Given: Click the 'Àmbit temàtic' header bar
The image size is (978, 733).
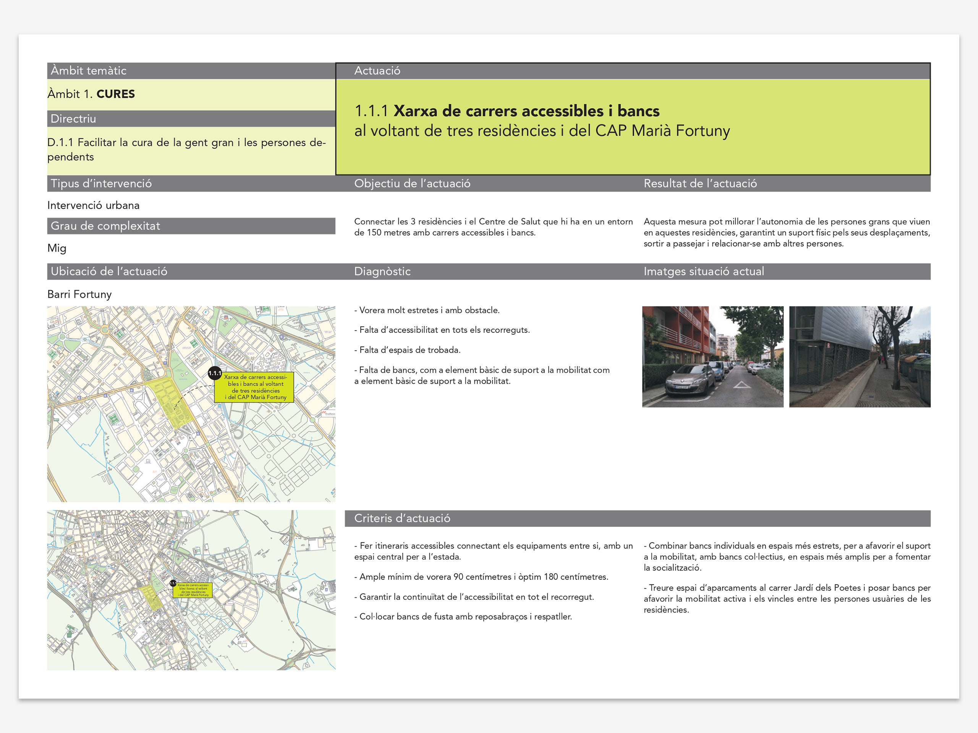Looking at the screenshot, I should tap(191, 71).
